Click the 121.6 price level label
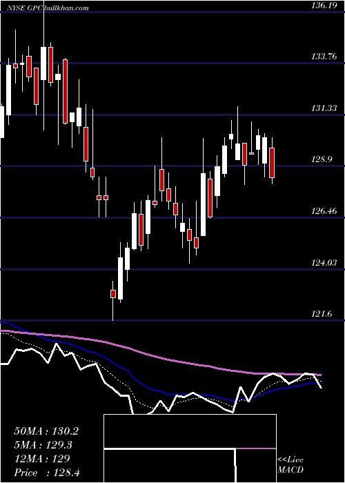The width and height of the screenshot is (345, 483). (322, 314)
